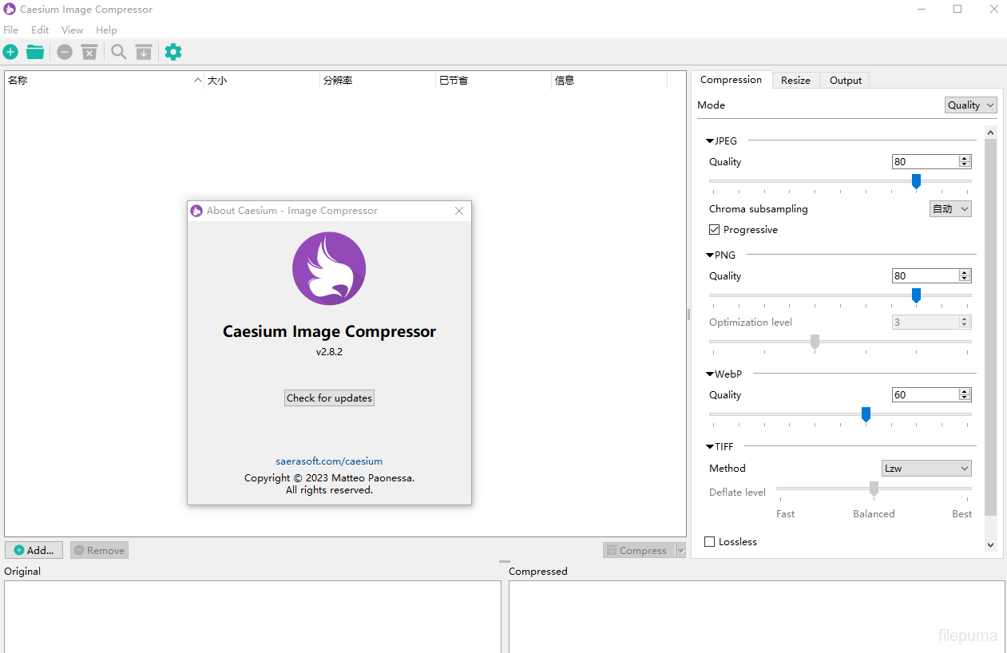Expand the TIFF Method dropdown showing Lzw
Viewport: 1007px width, 653px height.
(x=926, y=469)
